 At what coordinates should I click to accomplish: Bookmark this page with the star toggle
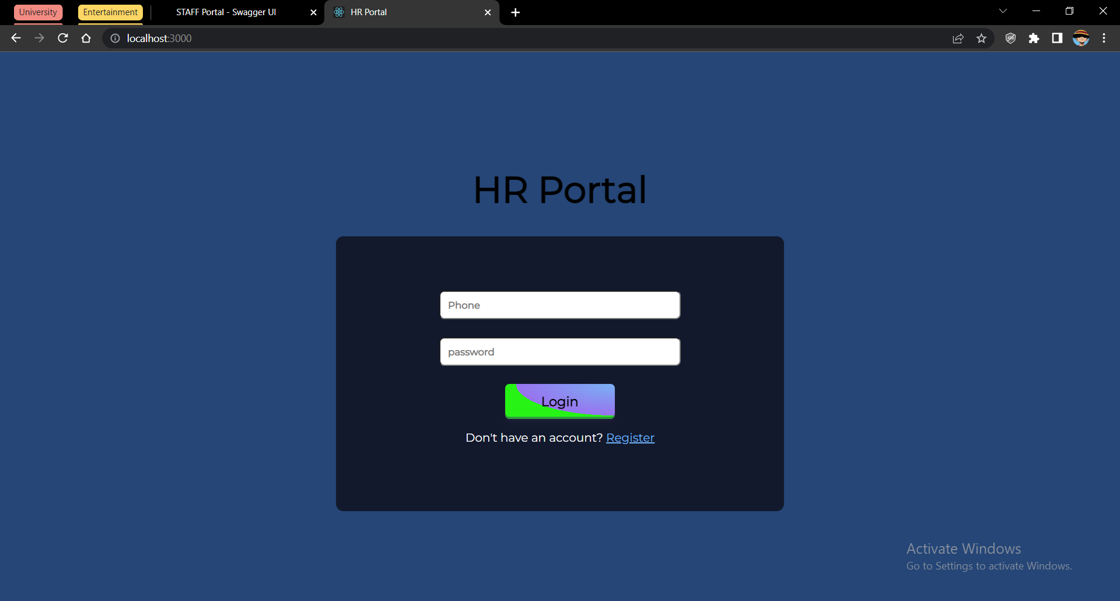(981, 38)
